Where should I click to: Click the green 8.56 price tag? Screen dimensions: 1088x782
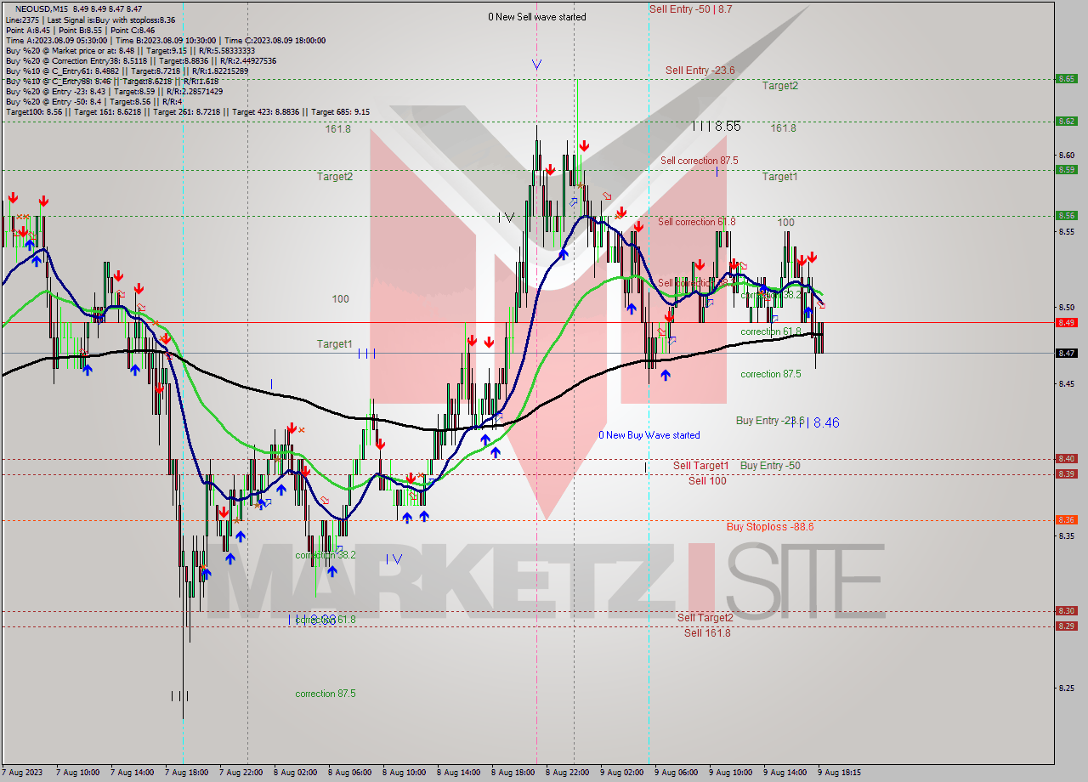click(x=1066, y=216)
